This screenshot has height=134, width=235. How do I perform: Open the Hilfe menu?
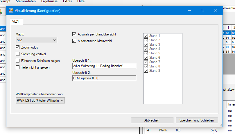81,1
